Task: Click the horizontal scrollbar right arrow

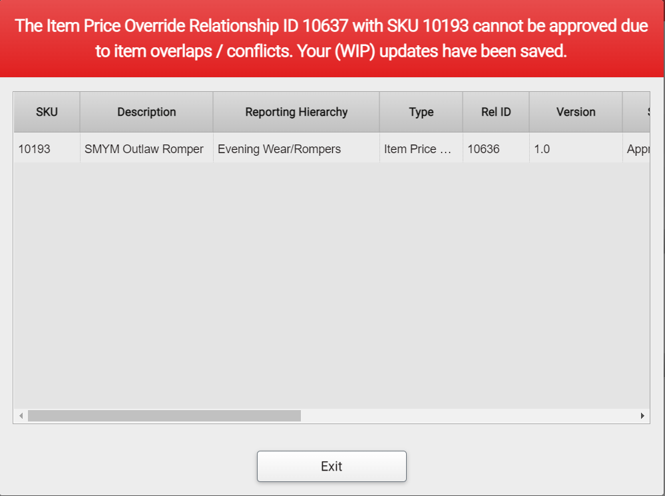Action: 642,416
